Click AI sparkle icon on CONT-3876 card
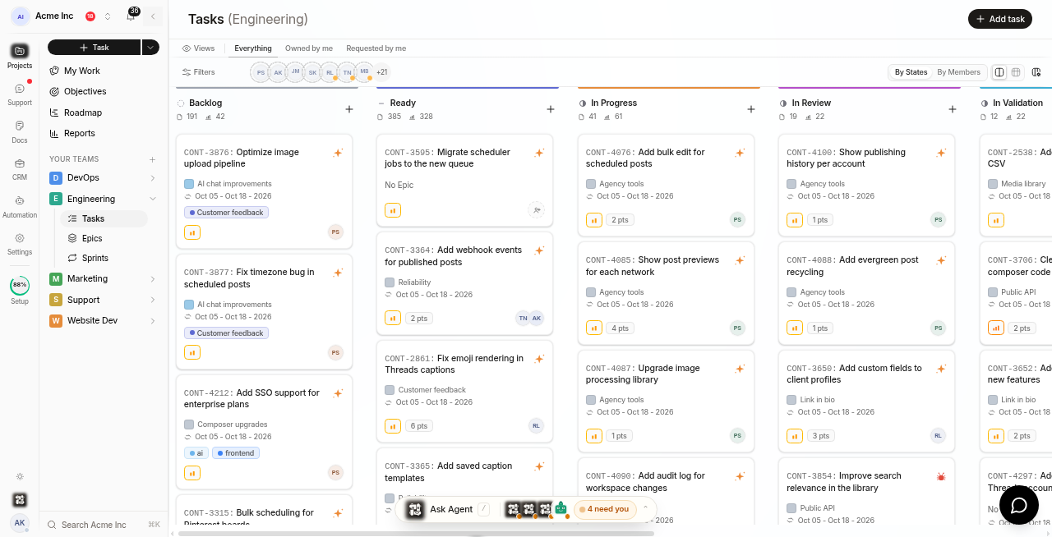1052x537 pixels. coord(338,153)
